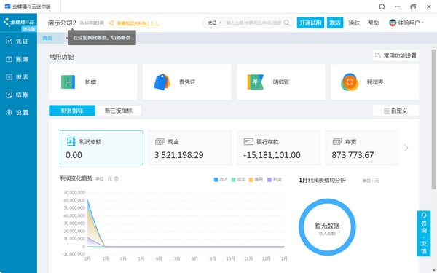Click the yen ribbon 明细账 icon
The height and width of the screenshot is (273, 437).
point(256,82)
